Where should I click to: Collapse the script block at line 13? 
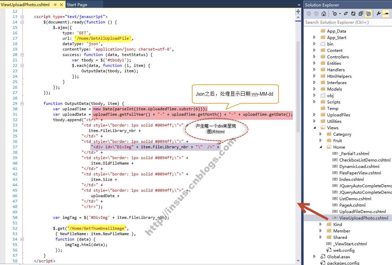click(22, 17)
